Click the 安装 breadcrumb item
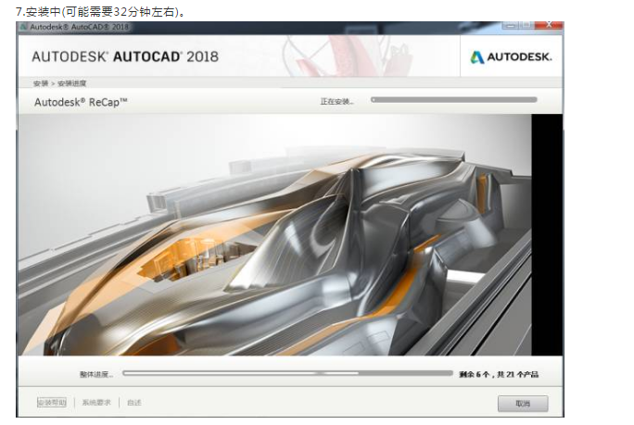The width and height of the screenshot is (634, 425). coord(41,83)
